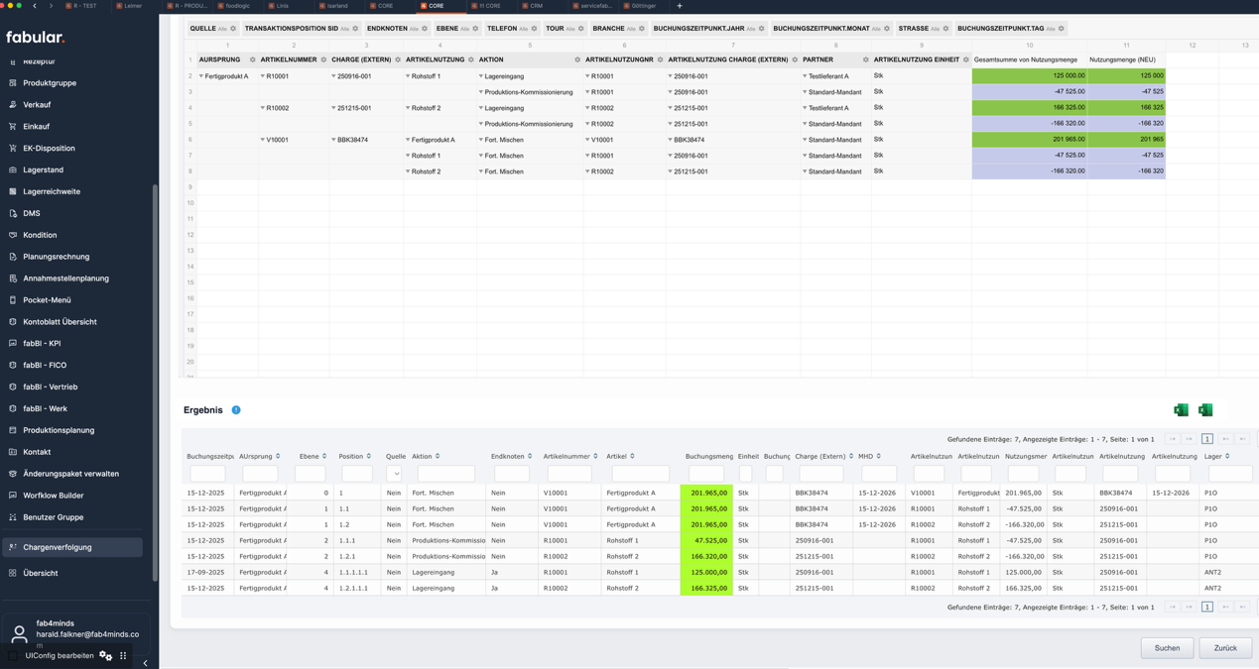The width and height of the screenshot is (1259, 669).
Task: Click the drag-handle dots next to UIConfig
Action: tap(123, 656)
